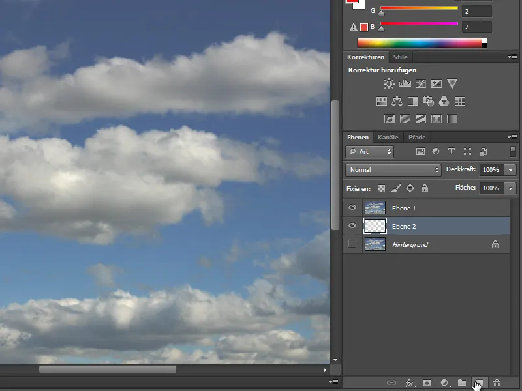
Task: Add a Brightness/Contrast adjustment
Action: (389, 83)
